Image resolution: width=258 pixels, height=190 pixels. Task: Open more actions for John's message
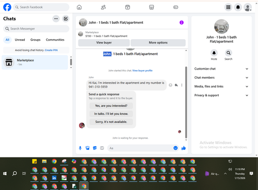(x=182, y=85)
